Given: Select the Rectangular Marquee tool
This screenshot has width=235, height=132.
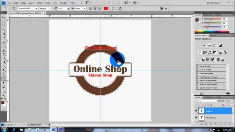Looking at the screenshot, I should pos(4,22).
